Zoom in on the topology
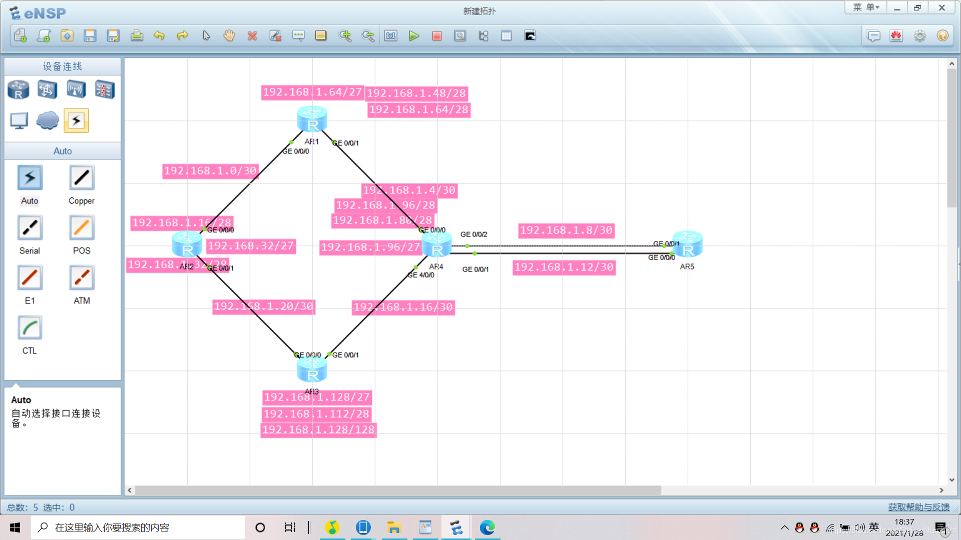Viewport: 961px width, 540px height. (345, 35)
